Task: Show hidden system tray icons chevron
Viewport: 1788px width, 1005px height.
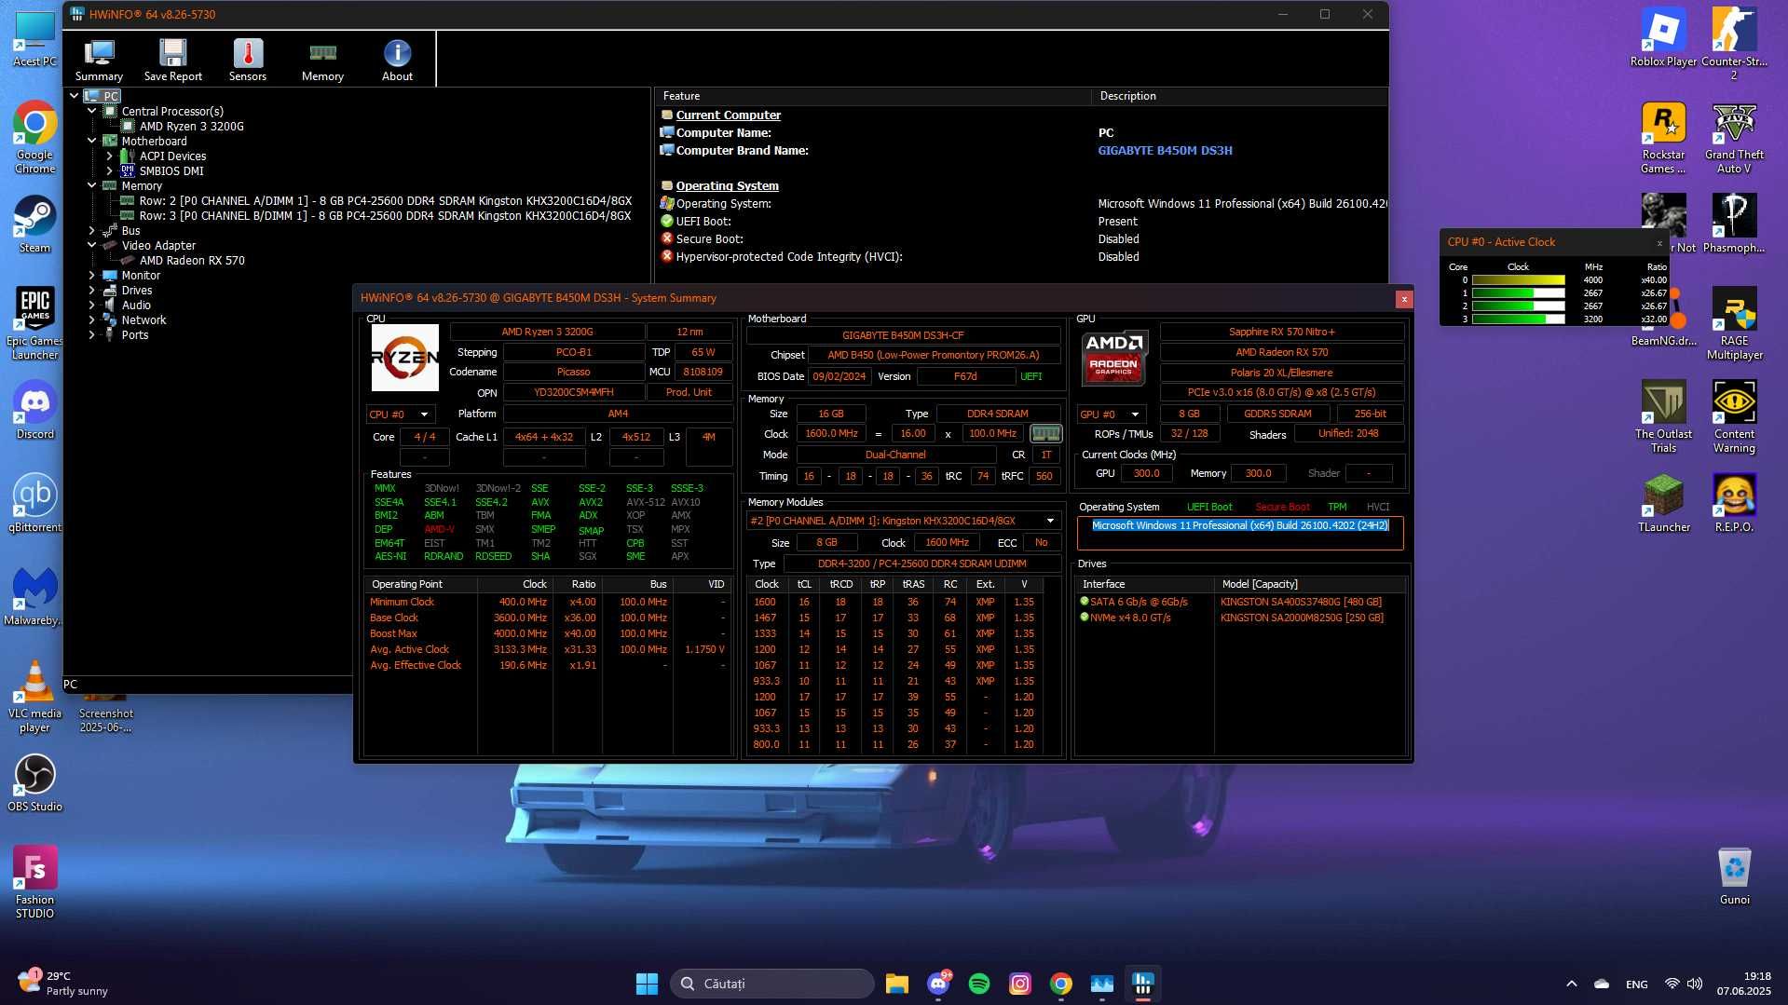Action: click(x=1571, y=984)
